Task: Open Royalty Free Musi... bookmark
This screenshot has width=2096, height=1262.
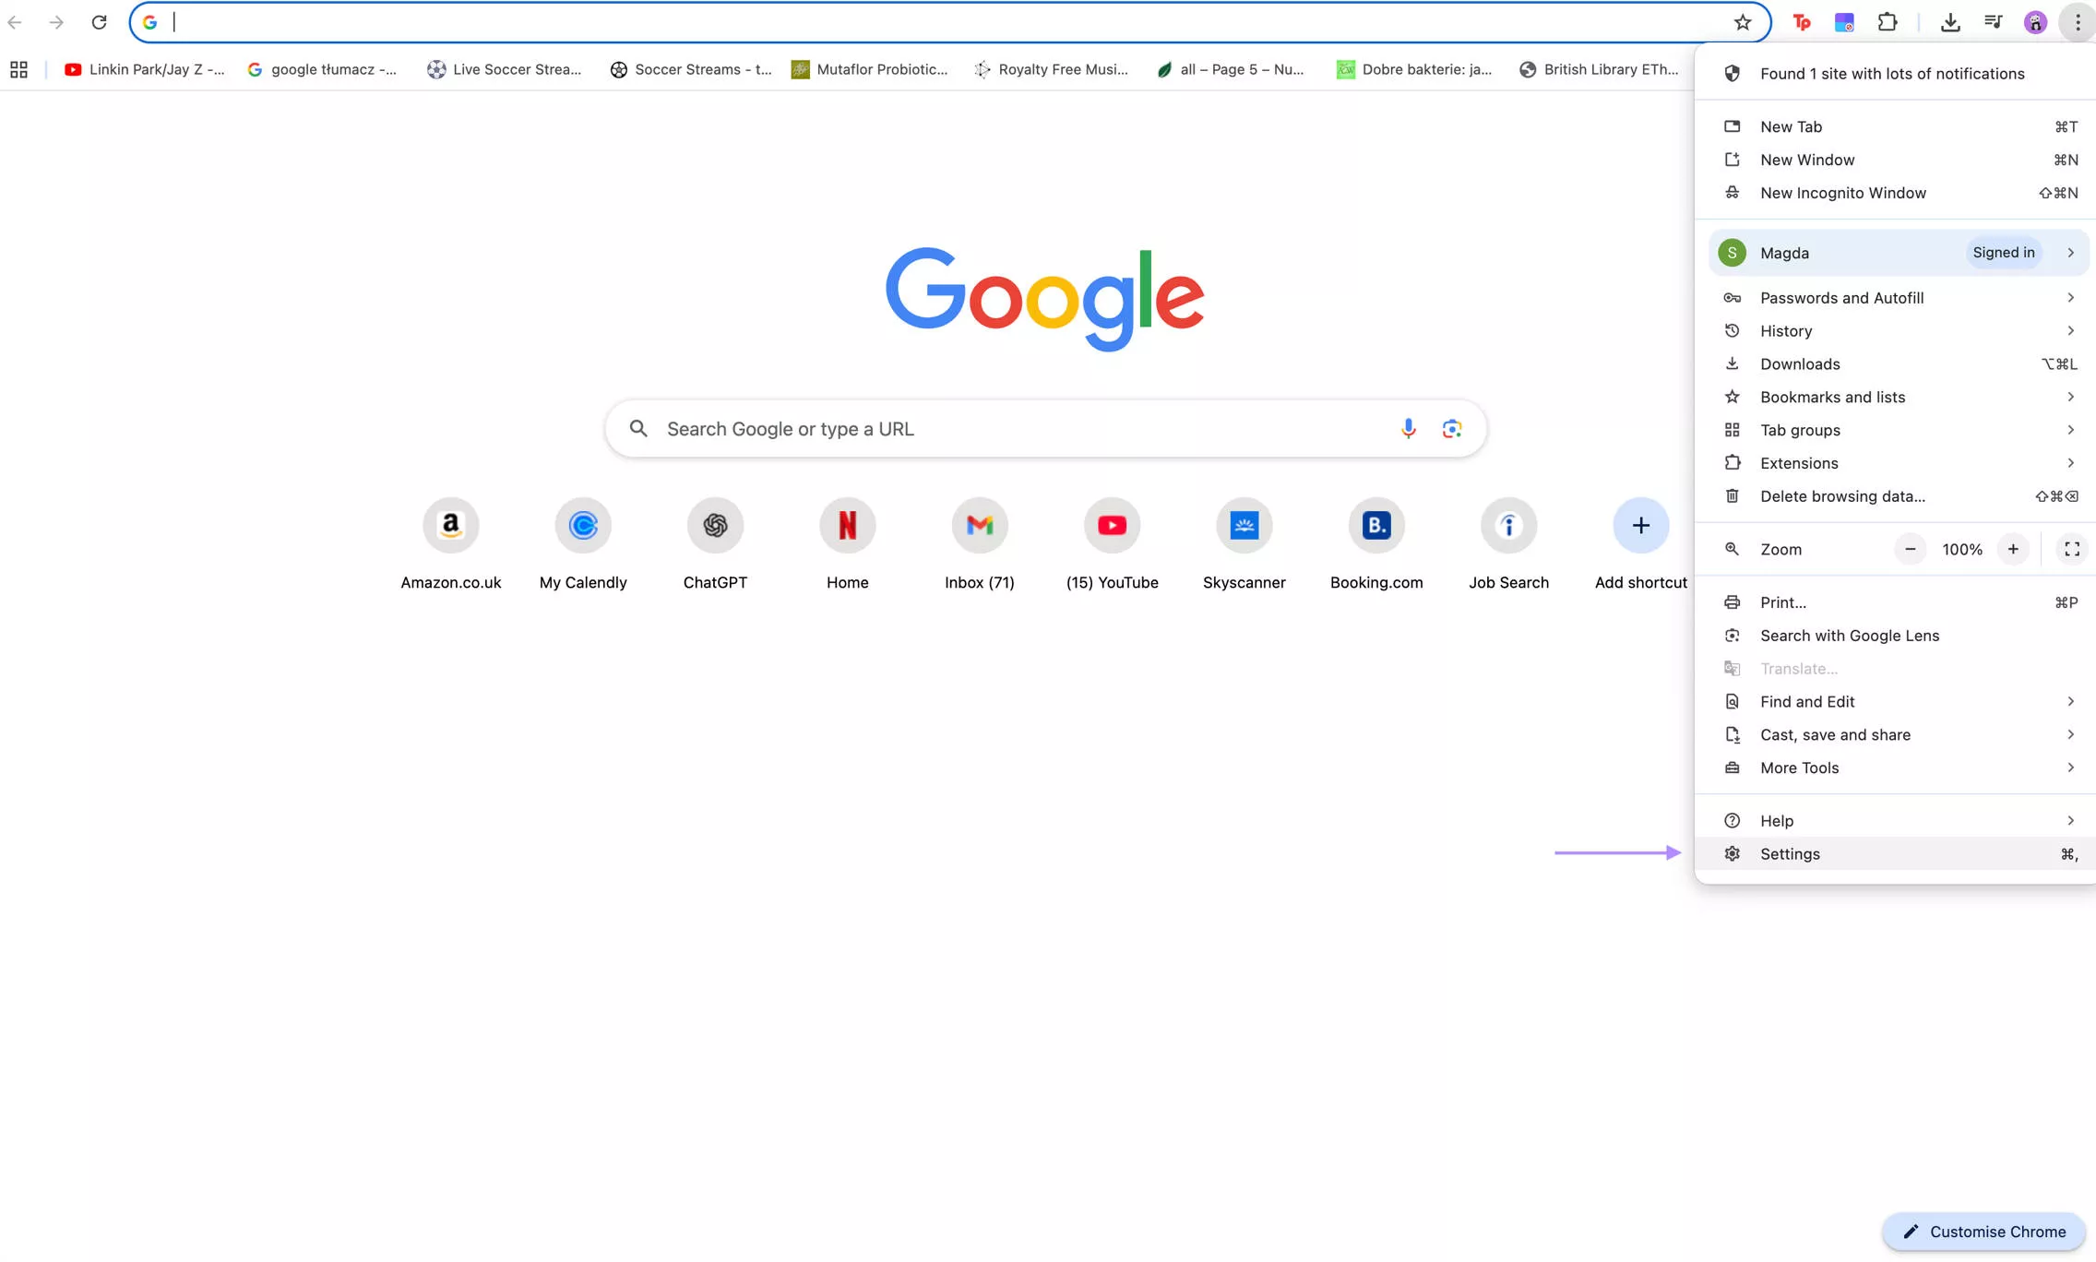Action: (x=1051, y=69)
